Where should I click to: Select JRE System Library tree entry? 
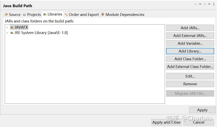(x=41, y=33)
